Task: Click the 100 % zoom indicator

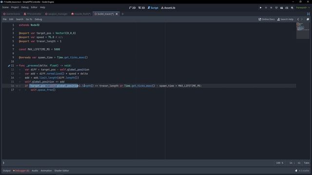Action: 279,163
